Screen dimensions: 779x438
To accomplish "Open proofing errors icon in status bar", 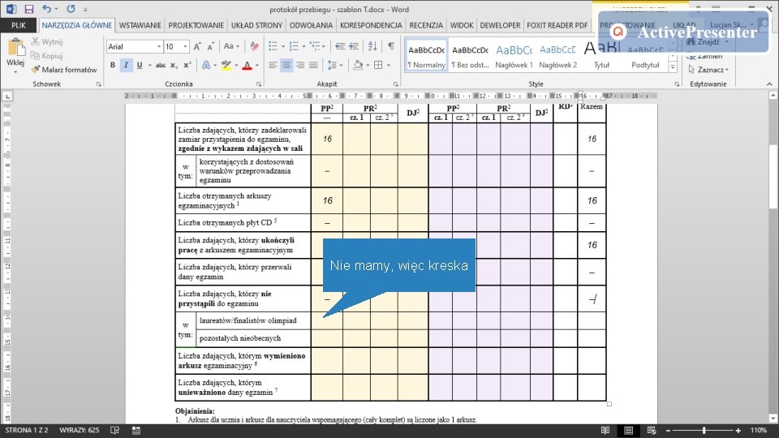I will 114,430.
